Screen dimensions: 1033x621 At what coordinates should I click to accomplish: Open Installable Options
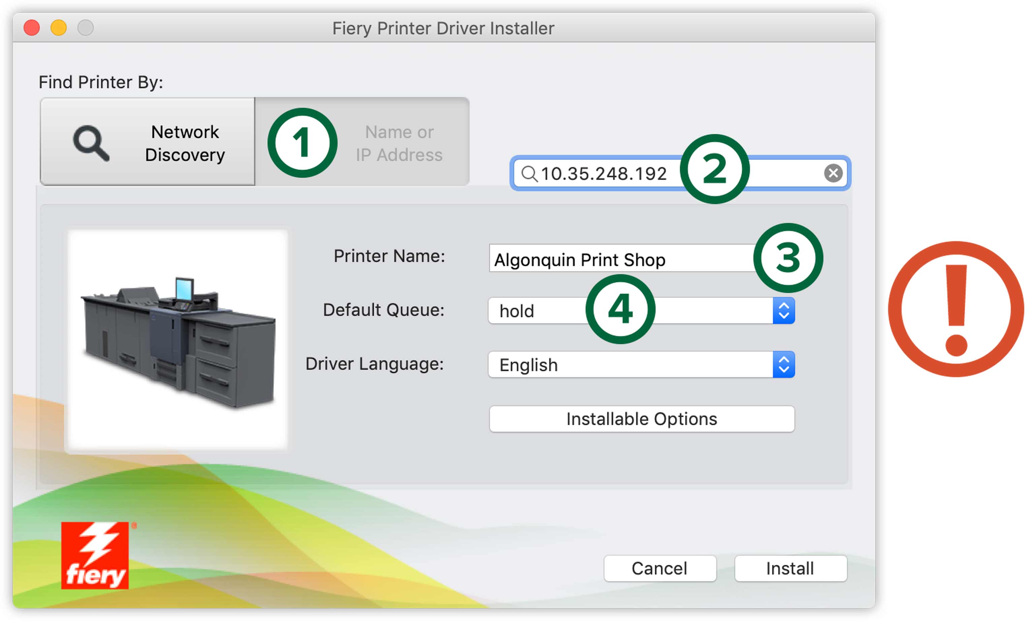point(641,419)
